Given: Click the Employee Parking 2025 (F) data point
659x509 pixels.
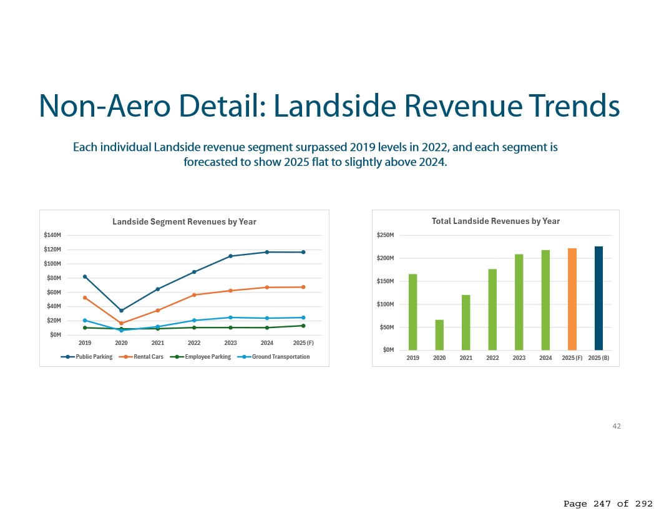Looking at the screenshot, I should click(x=303, y=326).
